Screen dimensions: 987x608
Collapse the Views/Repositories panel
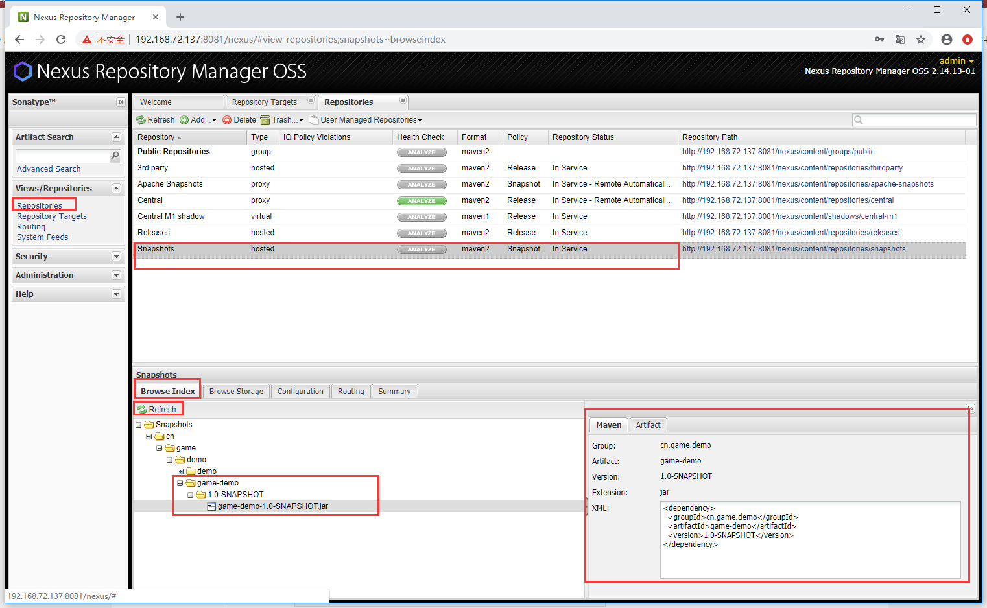(116, 189)
